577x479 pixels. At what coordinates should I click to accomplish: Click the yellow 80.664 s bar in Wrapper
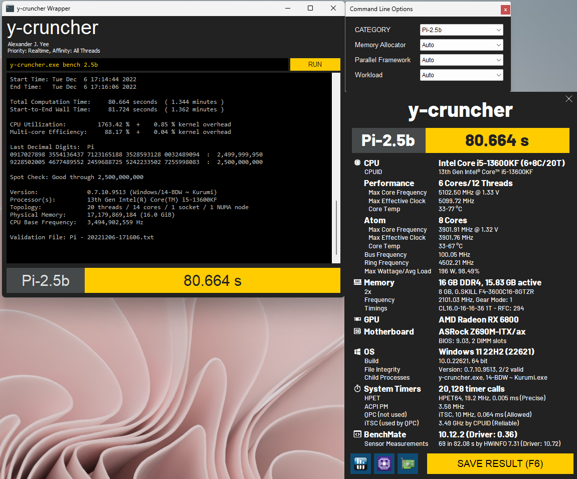(x=213, y=280)
